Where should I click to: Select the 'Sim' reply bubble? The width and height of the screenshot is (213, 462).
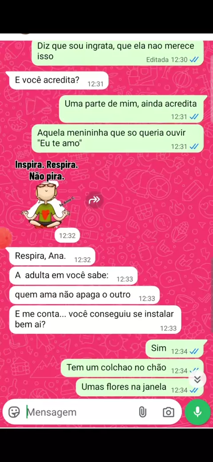pyautogui.click(x=175, y=349)
